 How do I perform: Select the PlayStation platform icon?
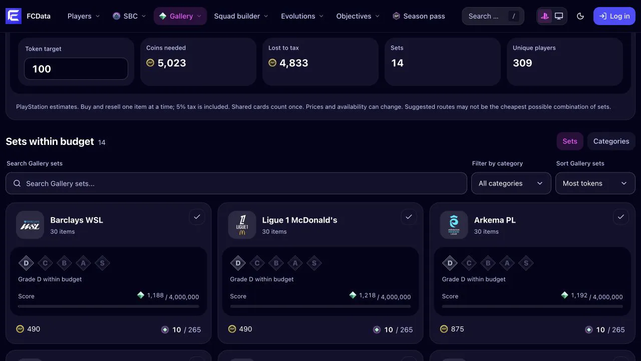point(544,16)
